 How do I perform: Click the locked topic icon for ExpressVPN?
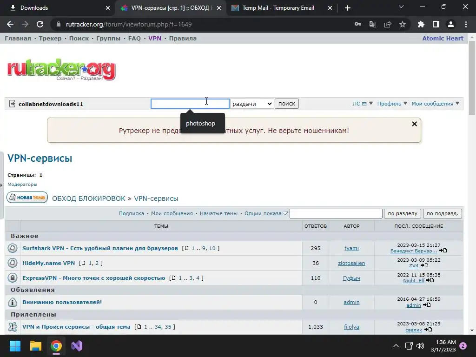click(x=13, y=278)
